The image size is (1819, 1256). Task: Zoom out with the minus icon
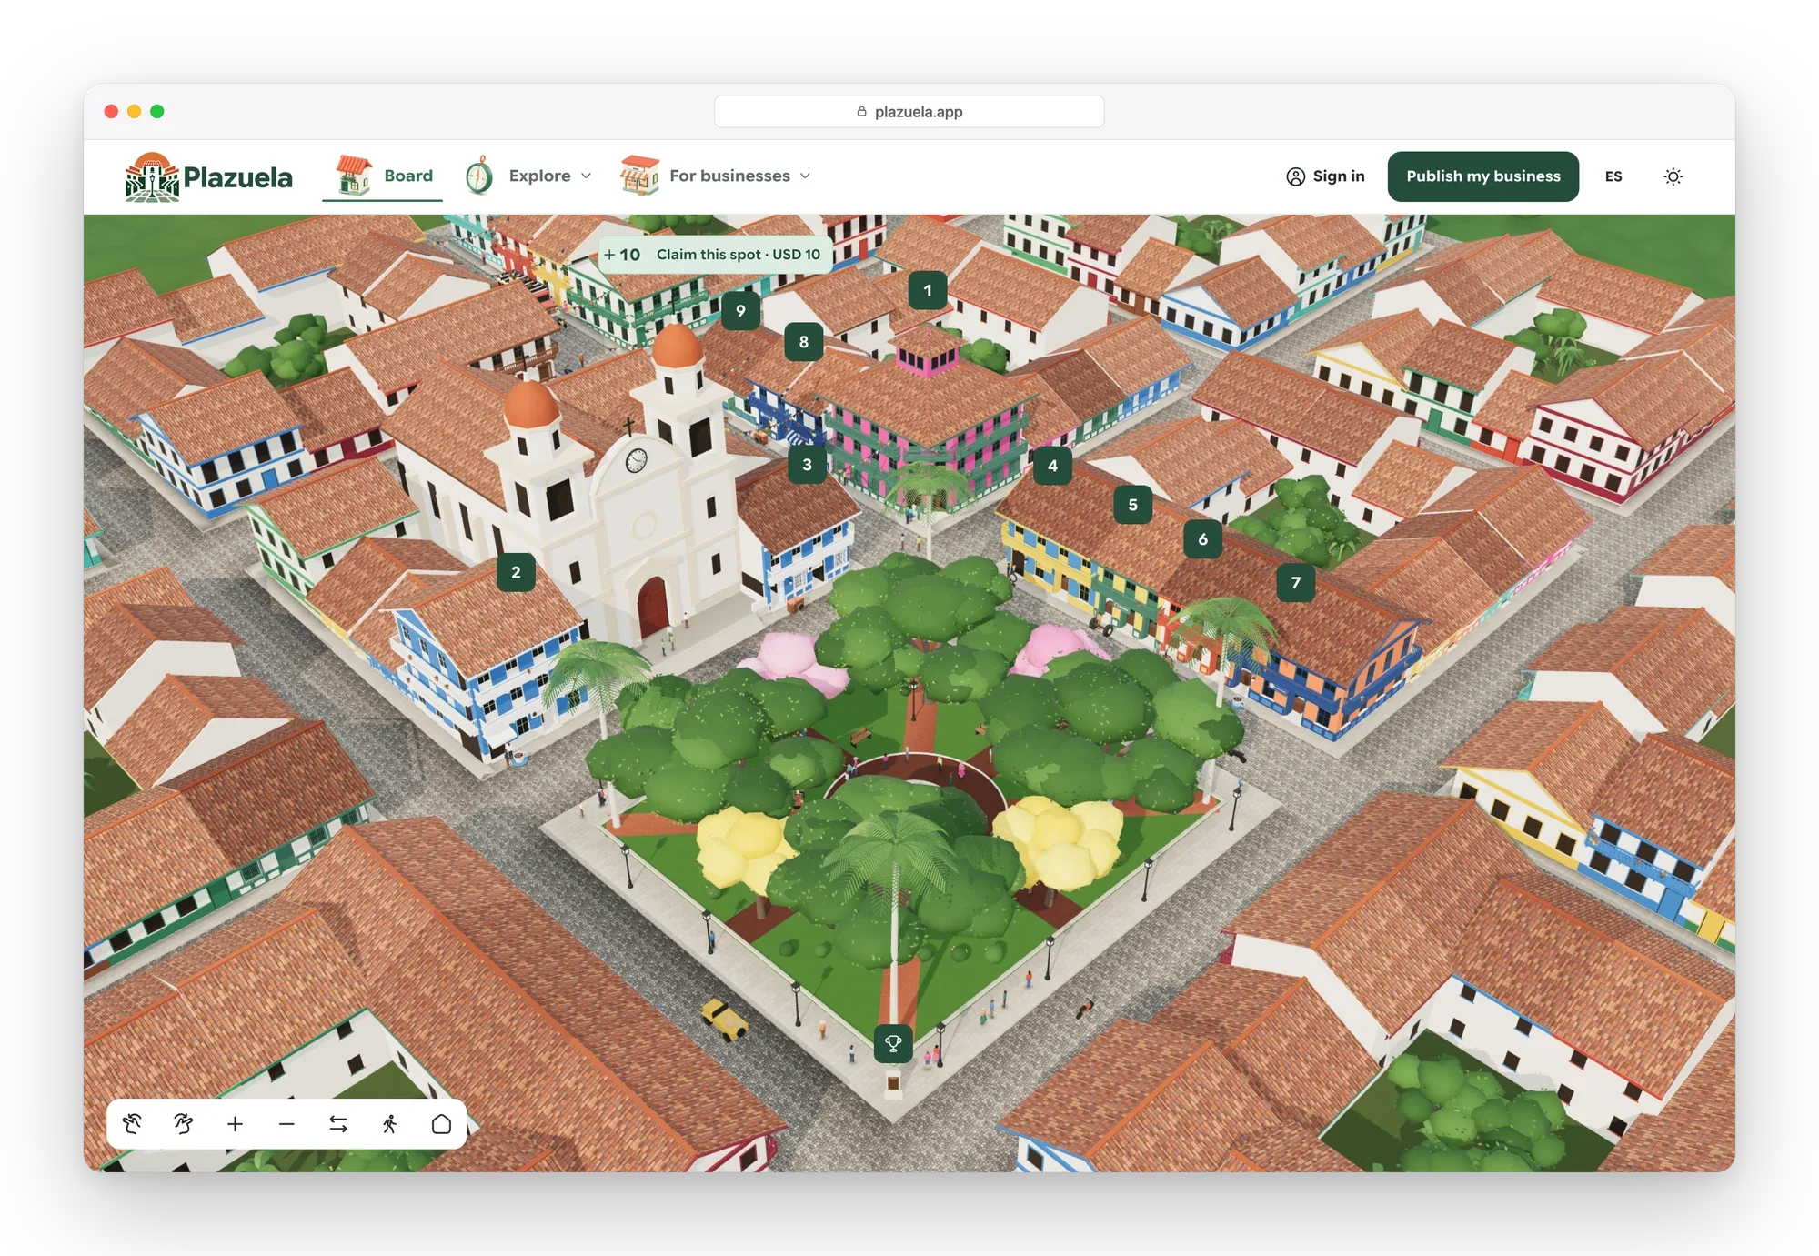tap(286, 1124)
